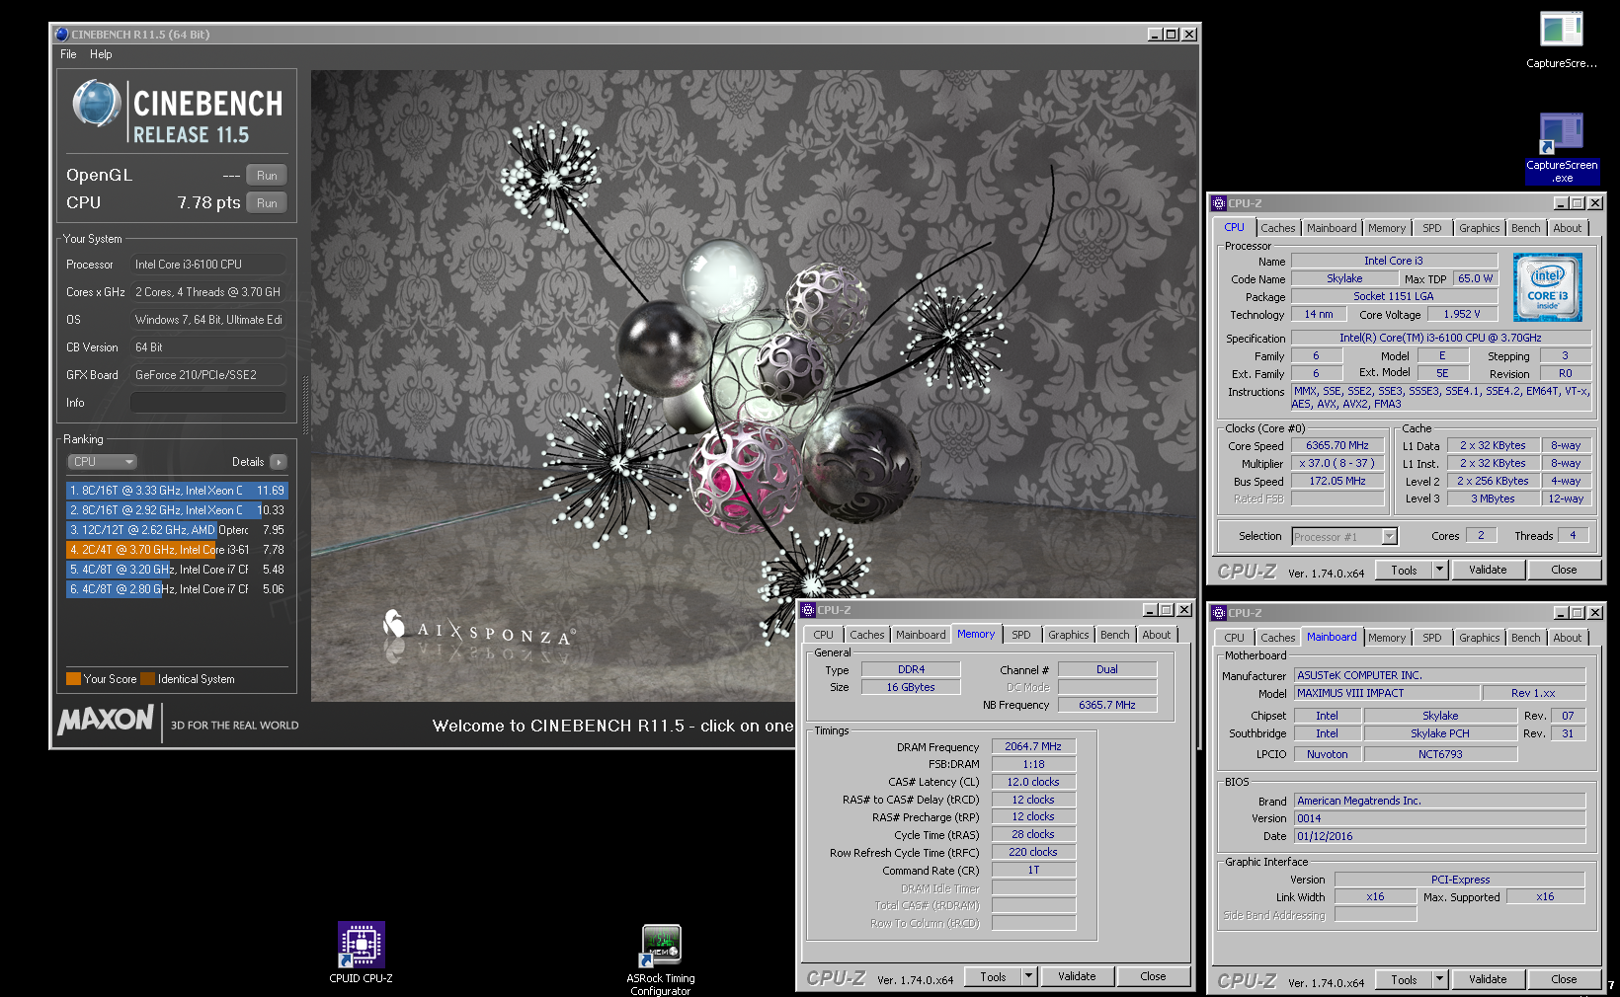This screenshot has height=997, width=1620.
Task: Click the Close button in the CPU-Z Mainboard window
Action: tap(1564, 979)
